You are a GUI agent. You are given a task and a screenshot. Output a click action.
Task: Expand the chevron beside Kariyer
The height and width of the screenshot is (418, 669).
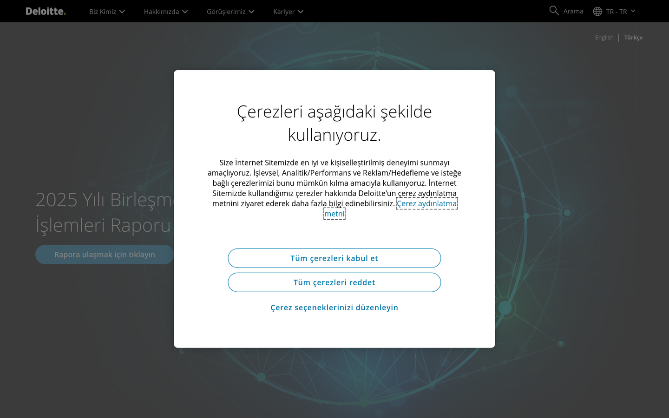point(301,12)
